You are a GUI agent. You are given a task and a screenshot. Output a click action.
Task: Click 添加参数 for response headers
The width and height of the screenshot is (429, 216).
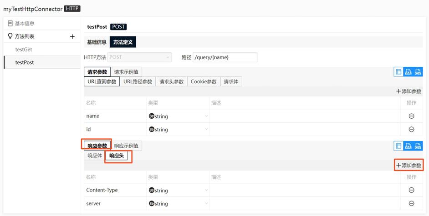click(409, 166)
